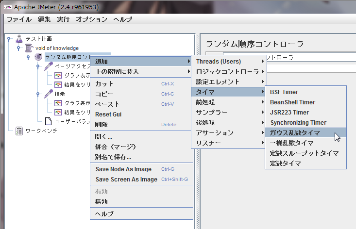
Task: Collapse the テスト計画 tree node handle
Action: 9,39
